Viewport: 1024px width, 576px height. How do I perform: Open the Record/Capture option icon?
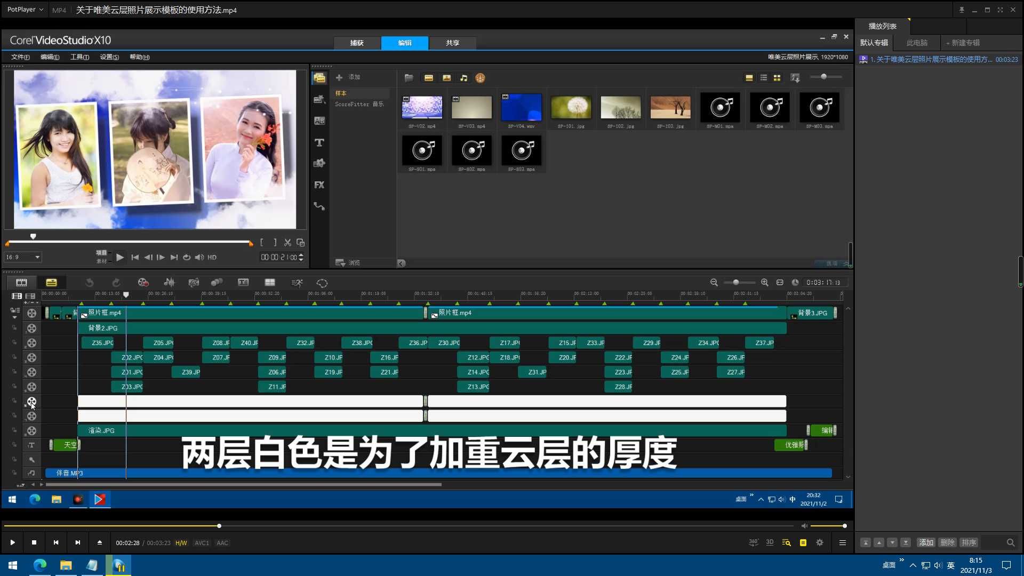pyautogui.click(x=143, y=283)
